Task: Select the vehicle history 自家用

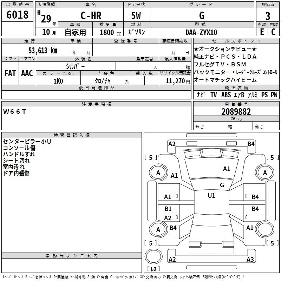Action: pos(75,32)
